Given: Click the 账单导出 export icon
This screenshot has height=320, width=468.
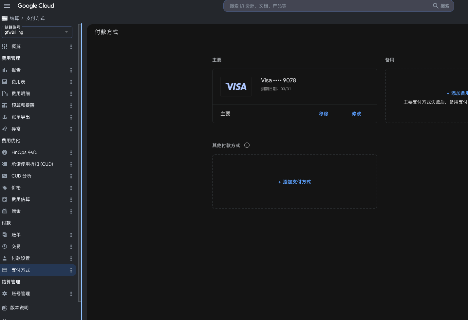Looking at the screenshot, I should tap(5, 117).
